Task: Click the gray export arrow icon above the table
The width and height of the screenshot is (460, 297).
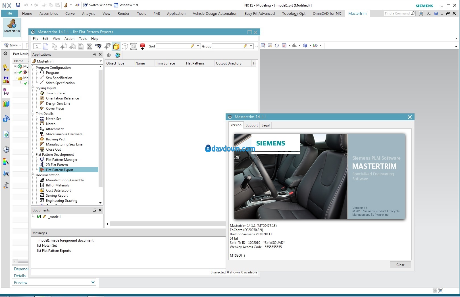Action: [109, 55]
